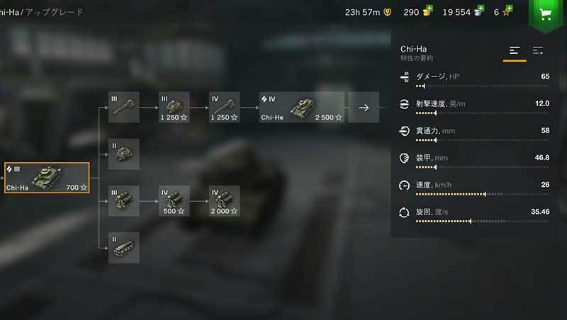567x320 pixels.
Task: Switch to summary characteristics tab
Action: (515, 51)
